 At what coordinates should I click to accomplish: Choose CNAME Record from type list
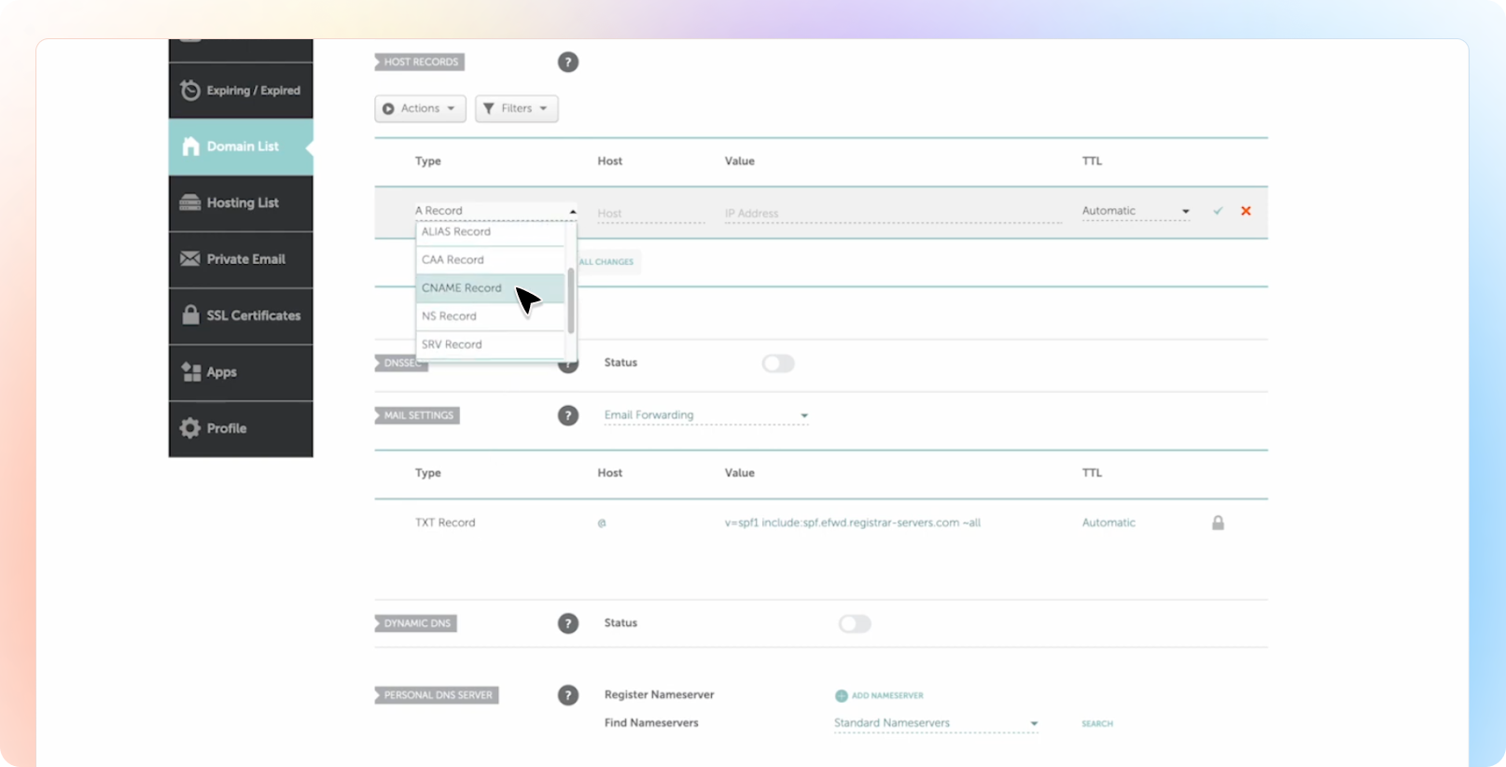(491, 288)
